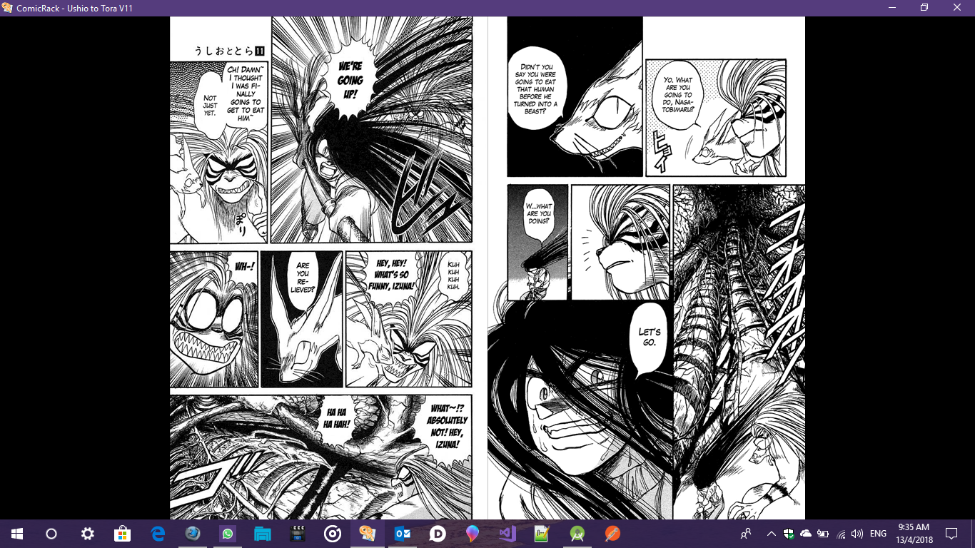The width and height of the screenshot is (975, 548).
Task: Open the Wi-Fi network tray icon
Action: pos(841,534)
